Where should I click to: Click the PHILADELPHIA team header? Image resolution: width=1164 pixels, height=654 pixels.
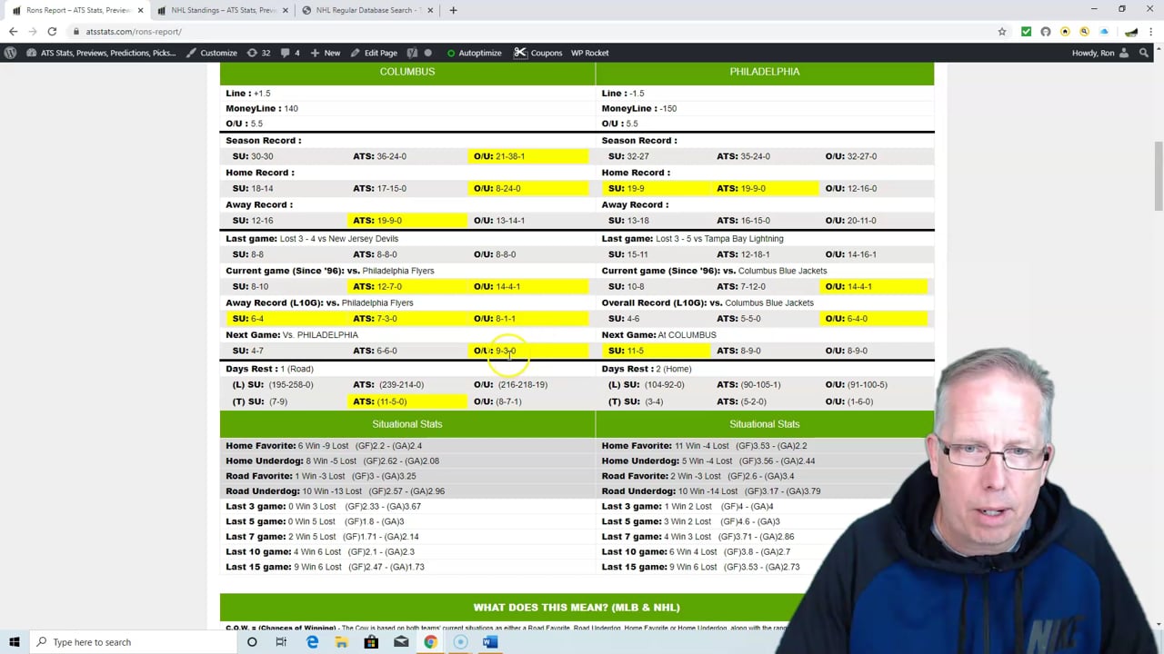764,72
